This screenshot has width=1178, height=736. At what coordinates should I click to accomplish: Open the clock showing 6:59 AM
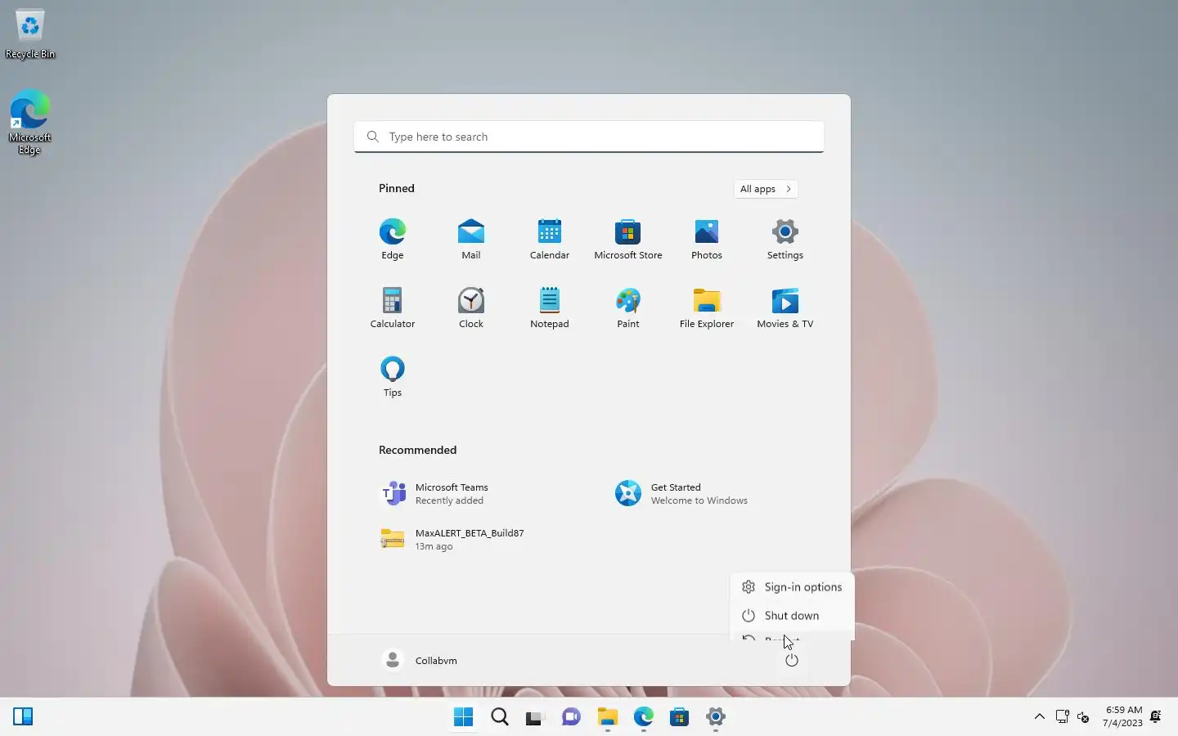pyautogui.click(x=1122, y=716)
